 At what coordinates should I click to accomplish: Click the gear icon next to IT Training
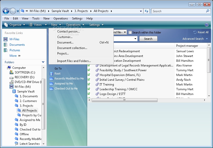coord(97,84)
